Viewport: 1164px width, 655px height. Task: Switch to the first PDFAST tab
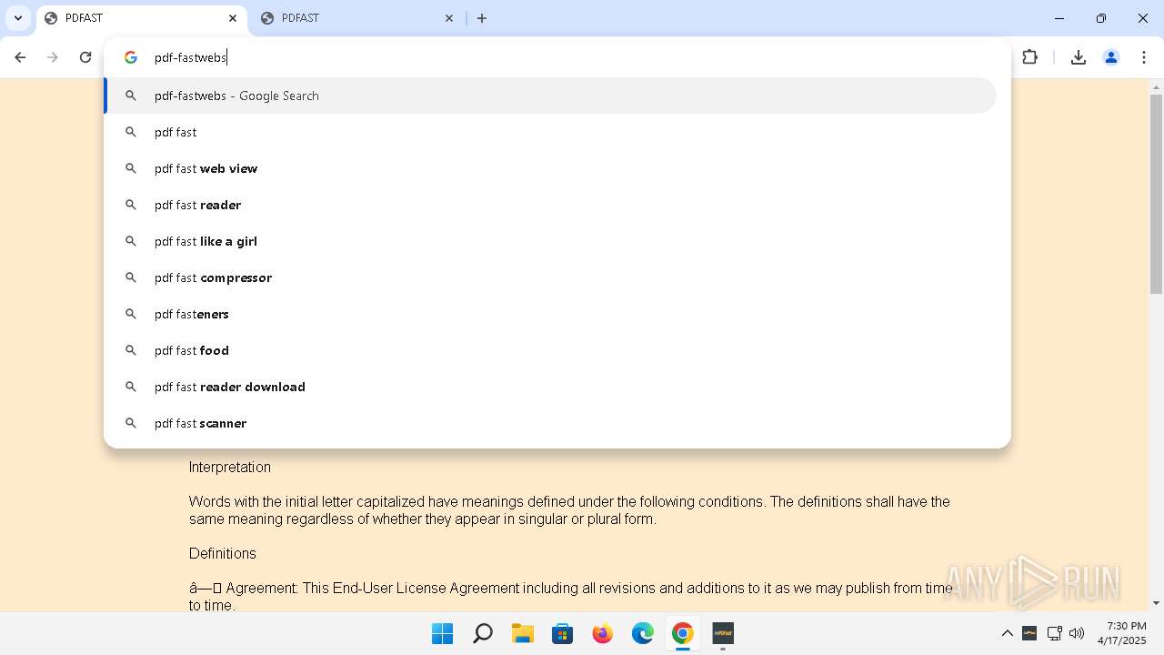143,18
